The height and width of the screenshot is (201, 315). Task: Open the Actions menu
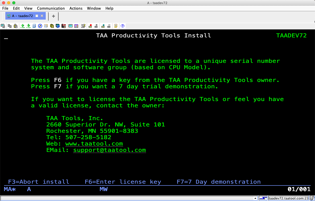pos(76,8)
